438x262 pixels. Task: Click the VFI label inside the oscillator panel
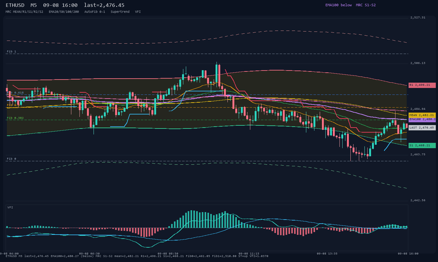[x=10, y=207]
